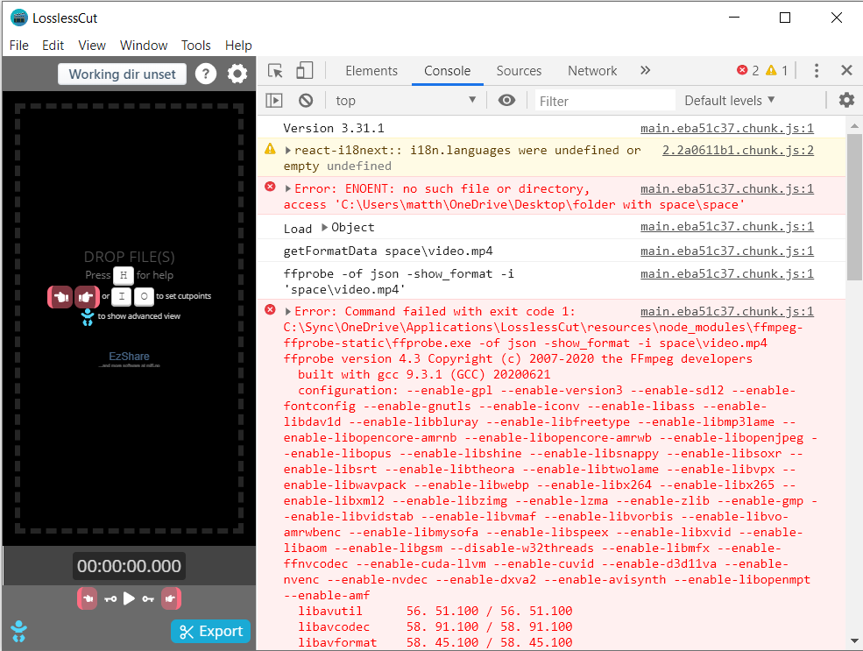Click the Working dir unset button
Viewport: 863px width, 651px height.
122,74
